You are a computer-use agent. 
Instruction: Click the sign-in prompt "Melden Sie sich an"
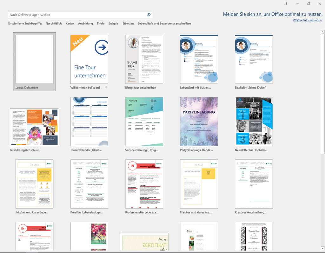point(273,14)
